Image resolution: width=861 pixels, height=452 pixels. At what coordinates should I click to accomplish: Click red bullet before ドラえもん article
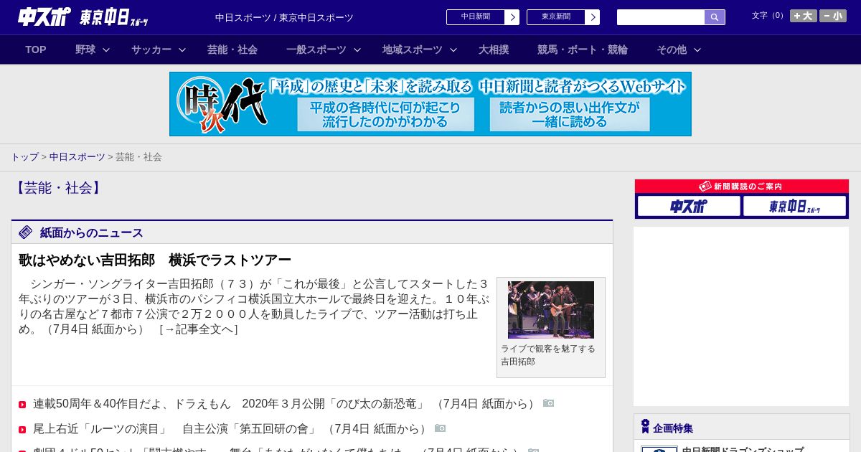point(22,405)
